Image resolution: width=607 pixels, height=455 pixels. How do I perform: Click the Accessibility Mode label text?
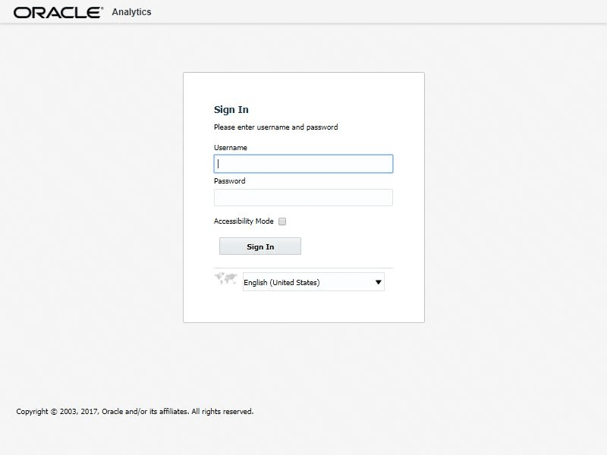(x=244, y=221)
